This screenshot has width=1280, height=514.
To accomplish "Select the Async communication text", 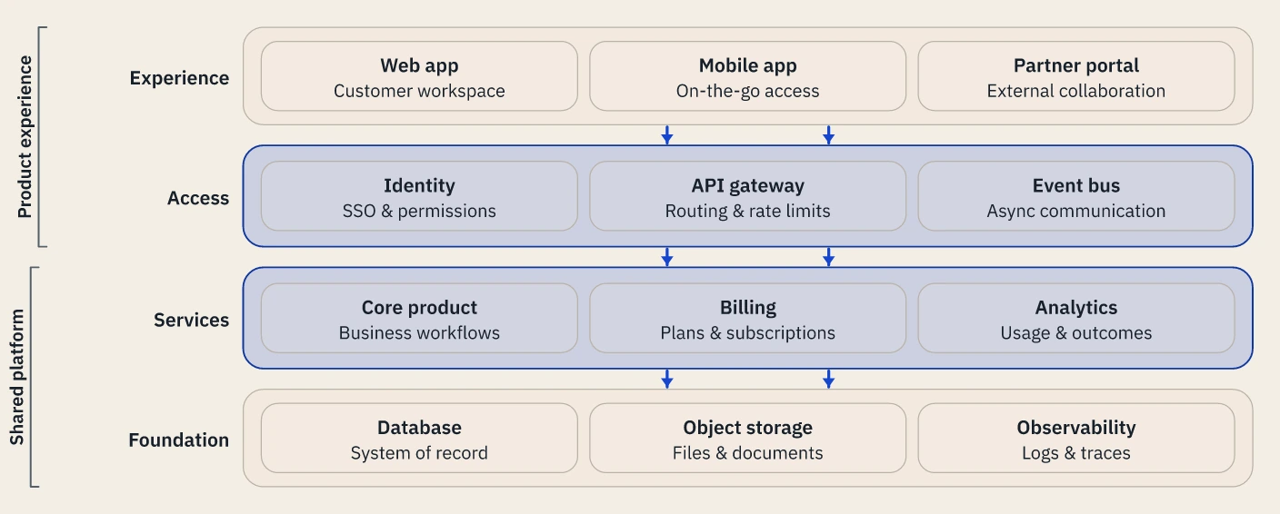I will [x=1076, y=211].
